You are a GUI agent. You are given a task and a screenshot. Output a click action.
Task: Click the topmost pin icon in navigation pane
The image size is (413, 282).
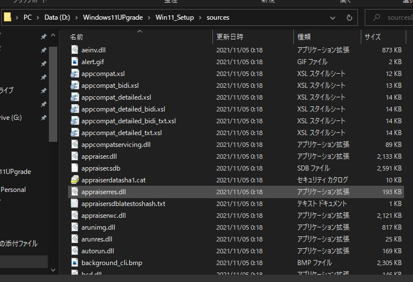point(43,37)
